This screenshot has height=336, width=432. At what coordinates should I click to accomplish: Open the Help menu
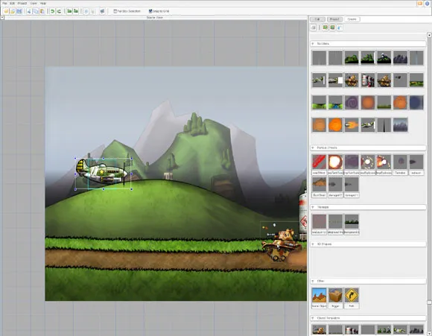tap(43, 3)
